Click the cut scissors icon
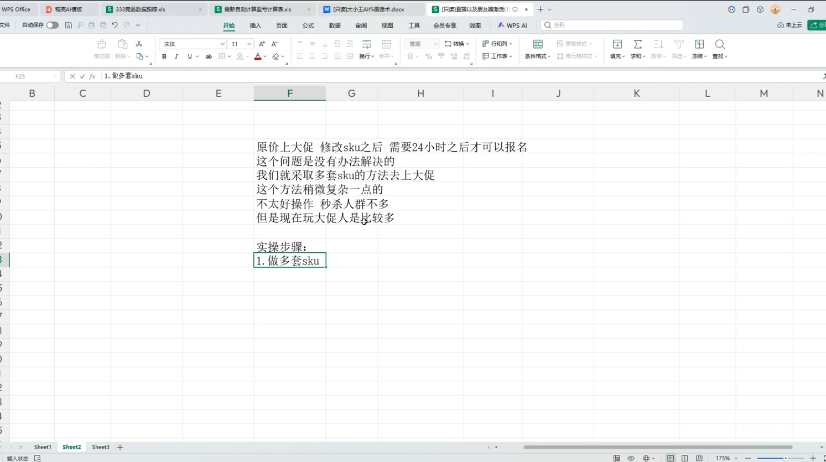826x462 pixels. click(x=139, y=44)
